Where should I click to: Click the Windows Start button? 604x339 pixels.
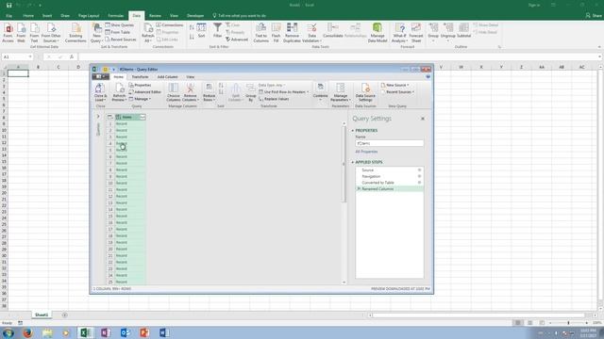[8, 332]
